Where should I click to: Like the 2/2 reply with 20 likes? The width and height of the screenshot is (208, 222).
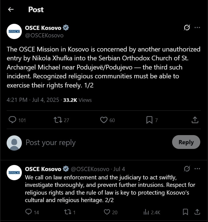107,212
